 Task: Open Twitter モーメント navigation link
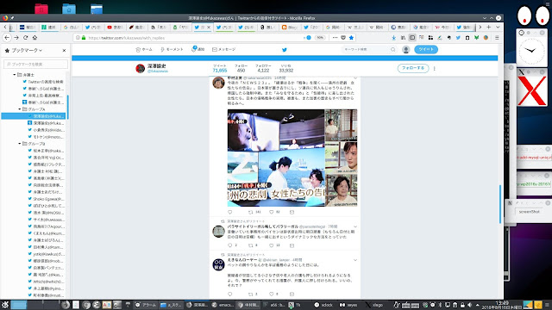tap(172, 50)
